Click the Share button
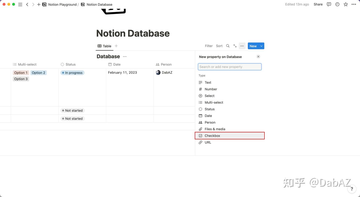This screenshot has height=197, width=360. pyautogui.click(x=318, y=4)
